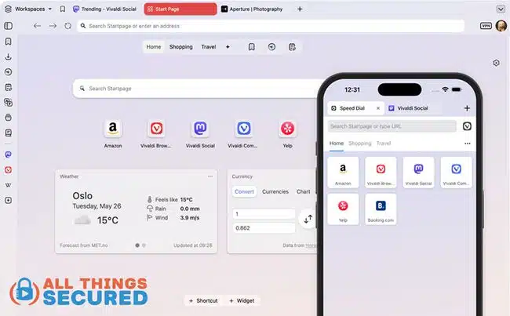Open the Workspaces dropdown menu
This screenshot has height=316, width=510.
(x=28, y=9)
